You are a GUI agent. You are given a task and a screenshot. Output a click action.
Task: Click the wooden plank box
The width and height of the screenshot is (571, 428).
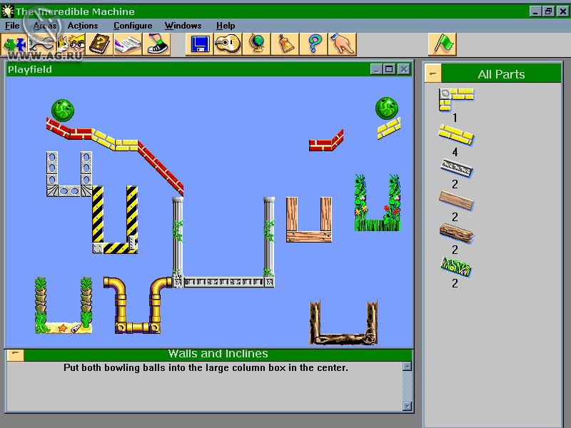pyautogui.click(x=309, y=220)
